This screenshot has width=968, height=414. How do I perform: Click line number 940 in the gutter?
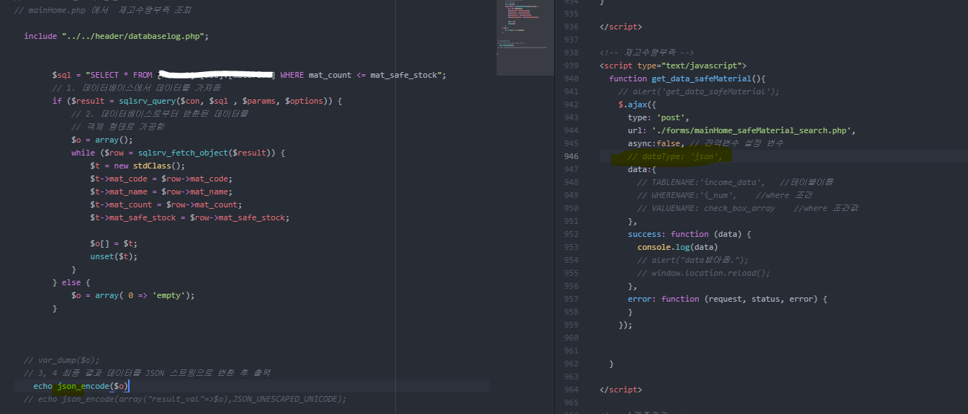point(571,78)
